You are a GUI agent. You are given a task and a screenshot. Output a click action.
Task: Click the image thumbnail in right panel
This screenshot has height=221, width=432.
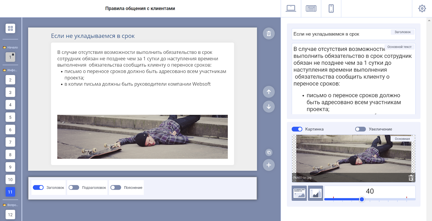tap(353, 158)
